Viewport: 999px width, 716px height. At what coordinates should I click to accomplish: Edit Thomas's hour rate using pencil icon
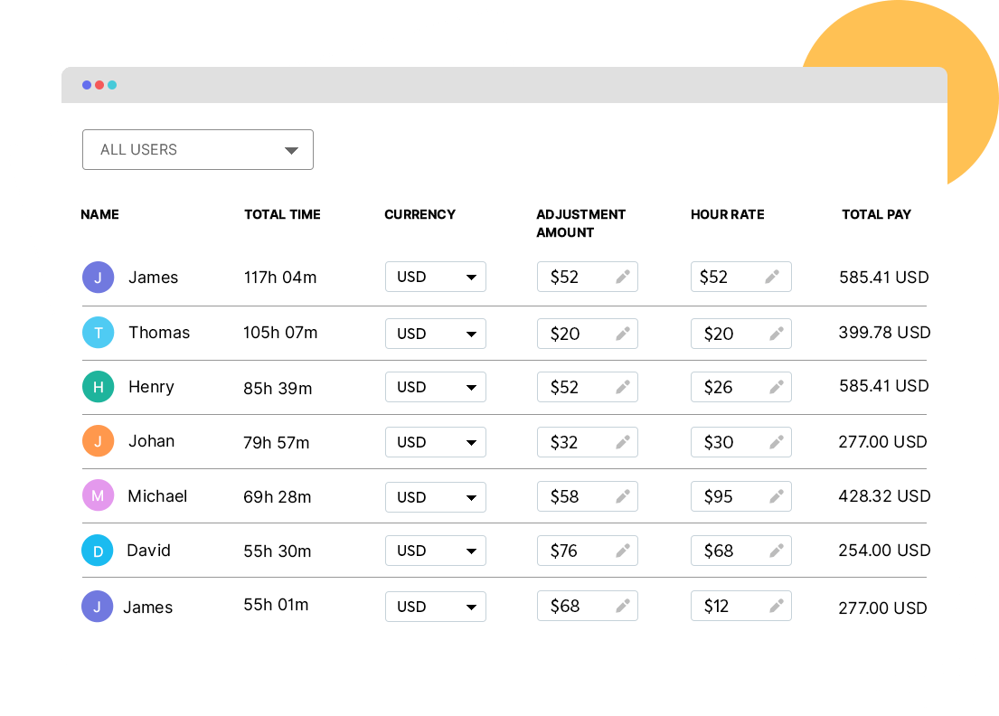[x=777, y=333]
